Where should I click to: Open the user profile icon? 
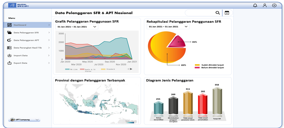(265, 6)
